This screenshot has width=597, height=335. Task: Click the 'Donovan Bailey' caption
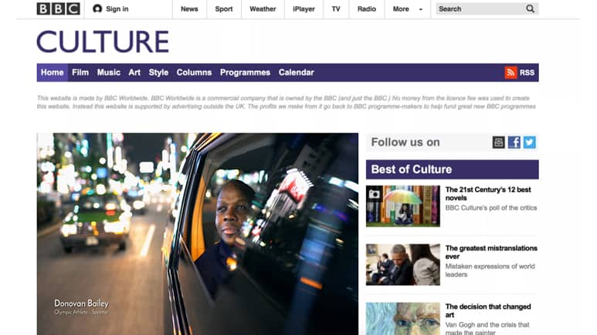(x=81, y=303)
